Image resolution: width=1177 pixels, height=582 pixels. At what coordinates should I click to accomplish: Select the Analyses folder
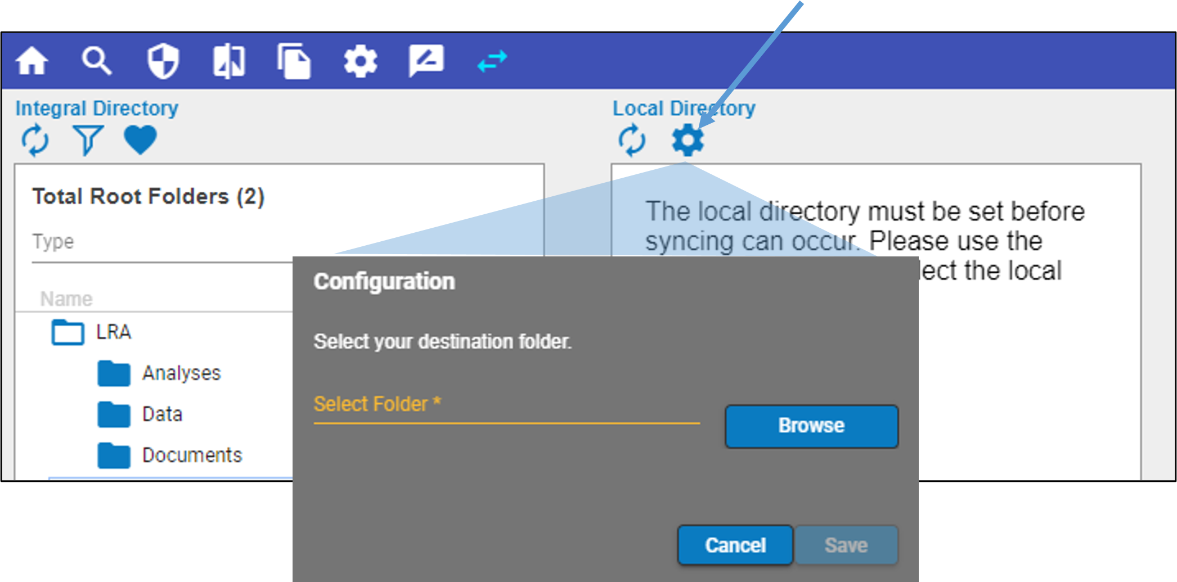tap(181, 373)
